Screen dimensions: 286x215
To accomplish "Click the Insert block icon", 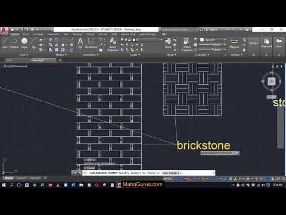I will 168,43.
